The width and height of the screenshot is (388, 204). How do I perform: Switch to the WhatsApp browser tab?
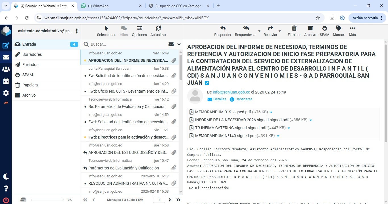[111, 6]
